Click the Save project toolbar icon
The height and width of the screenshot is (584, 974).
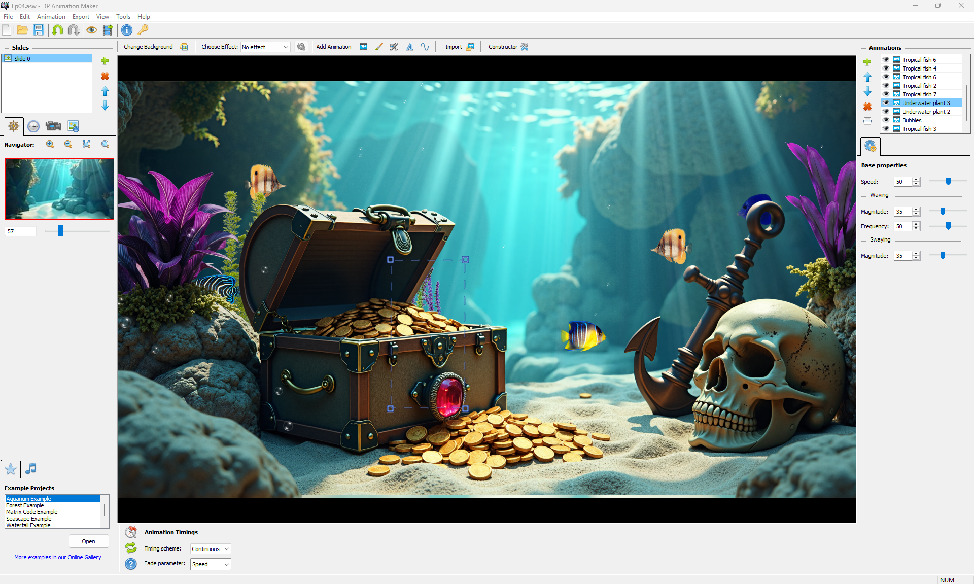(x=39, y=30)
